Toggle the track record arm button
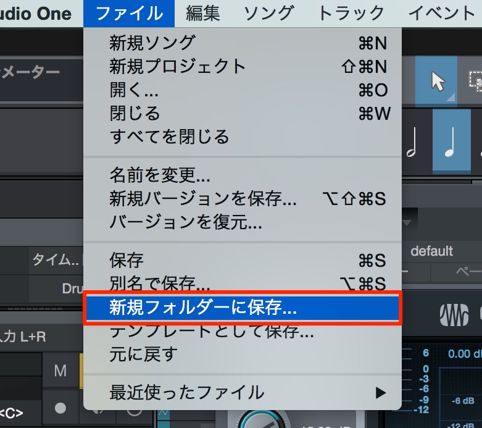The width and height of the screenshot is (482, 428). pyautogui.click(x=60, y=408)
